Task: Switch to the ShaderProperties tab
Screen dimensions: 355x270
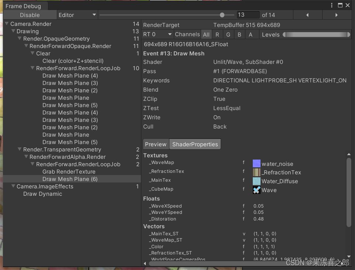Action: tap(195, 144)
